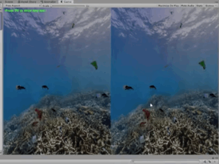This screenshot has width=219, height=164.
Task: Expand the Gizmos dropdown
Action: [x=211, y=5]
